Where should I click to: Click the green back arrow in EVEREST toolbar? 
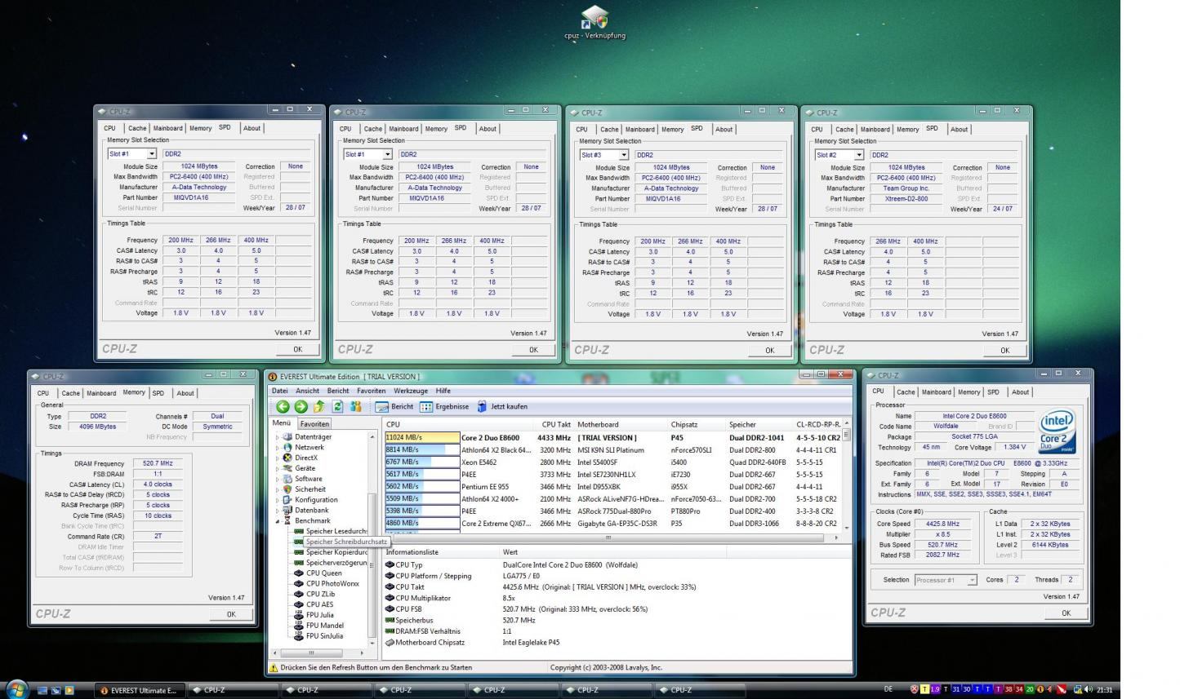(x=283, y=406)
